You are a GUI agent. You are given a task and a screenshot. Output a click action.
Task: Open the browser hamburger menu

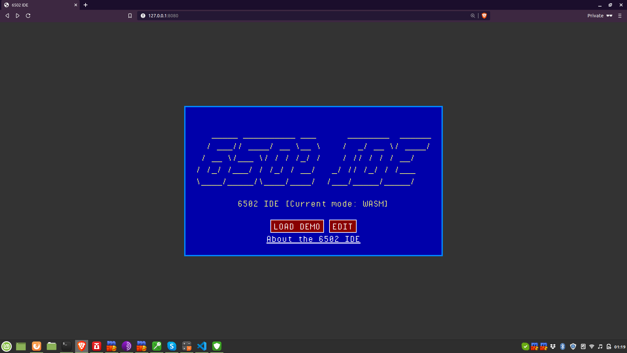point(620,16)
